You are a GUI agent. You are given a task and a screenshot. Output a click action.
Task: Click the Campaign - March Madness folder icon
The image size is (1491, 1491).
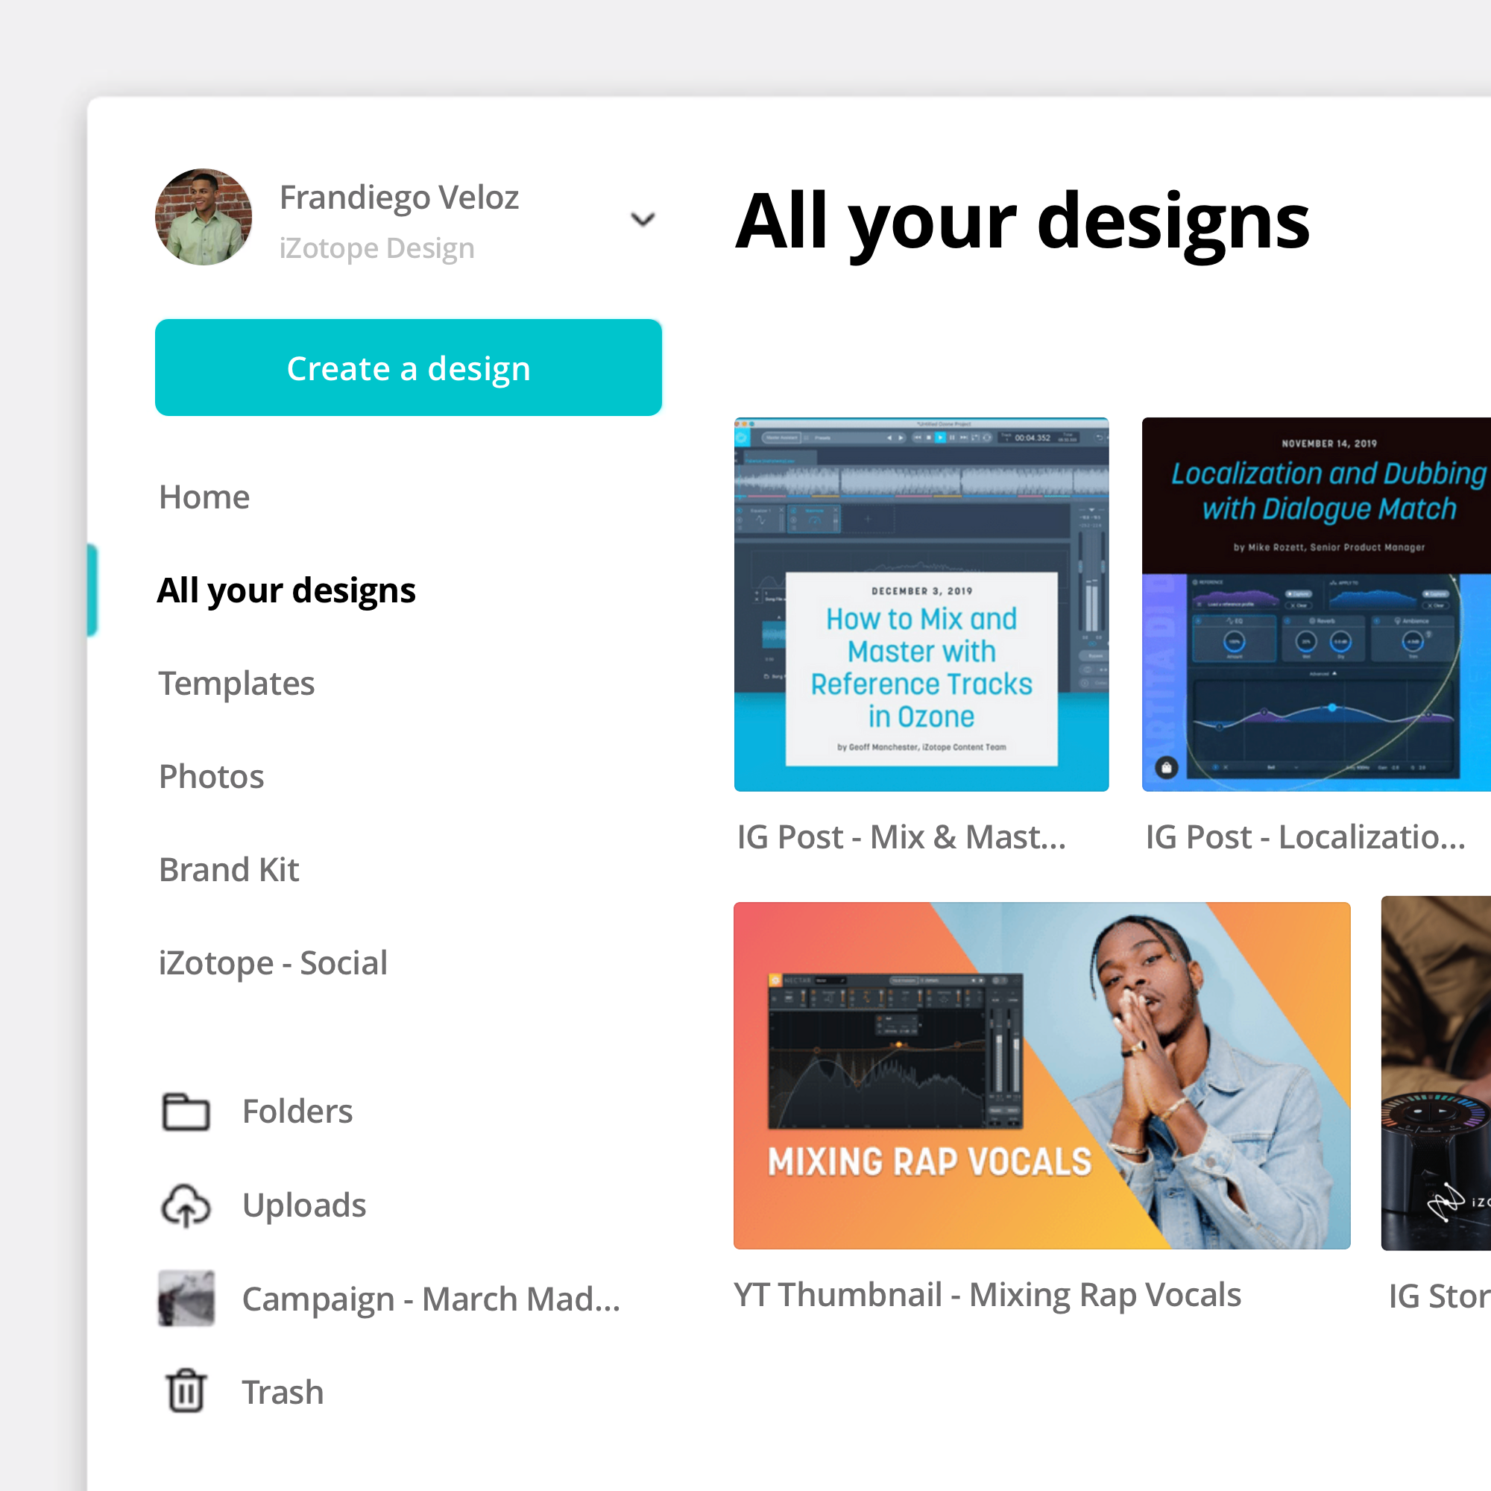[186, 1299]
